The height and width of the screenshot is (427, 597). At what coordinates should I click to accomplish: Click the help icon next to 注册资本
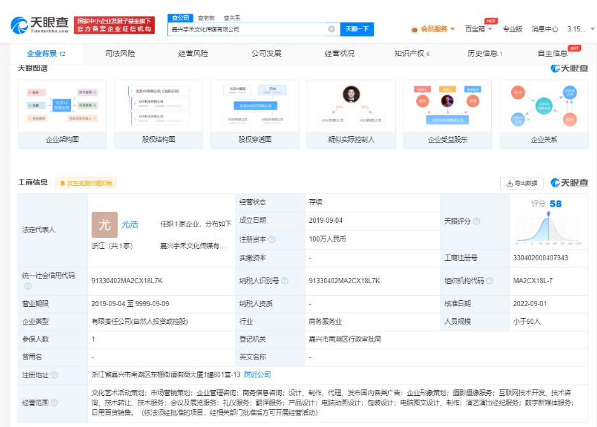272,239
